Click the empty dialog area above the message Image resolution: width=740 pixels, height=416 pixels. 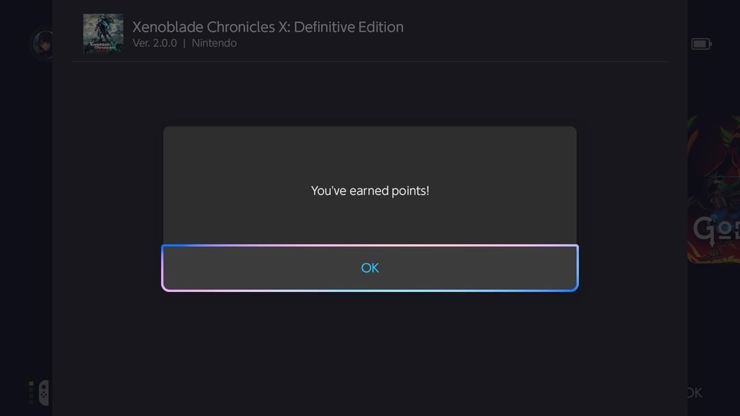pyautogui.click(x=370, y=151)
